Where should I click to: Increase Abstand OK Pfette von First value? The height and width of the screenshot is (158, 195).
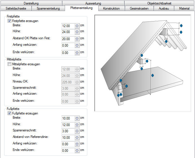77,38
